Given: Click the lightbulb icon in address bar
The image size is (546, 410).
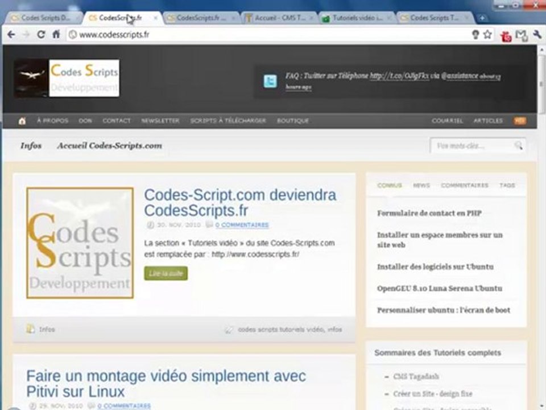Looking at the screenshot, I should [x=475, y=34].
